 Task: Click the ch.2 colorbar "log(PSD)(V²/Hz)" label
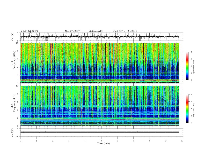[x=194, y=110]
